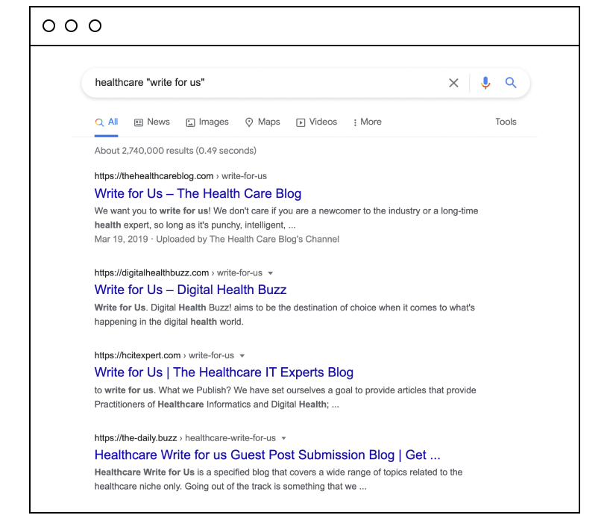Click the Mar 19, 2019 upload date line
610x521 pixels.
(217, 239)
